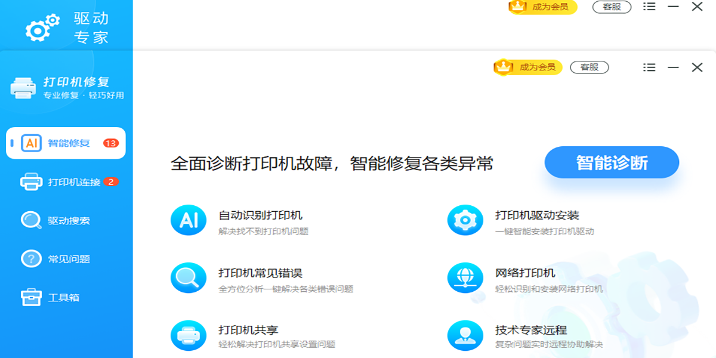
Task: Click the 驱动专家 gears logo
Action: (43, 27)
